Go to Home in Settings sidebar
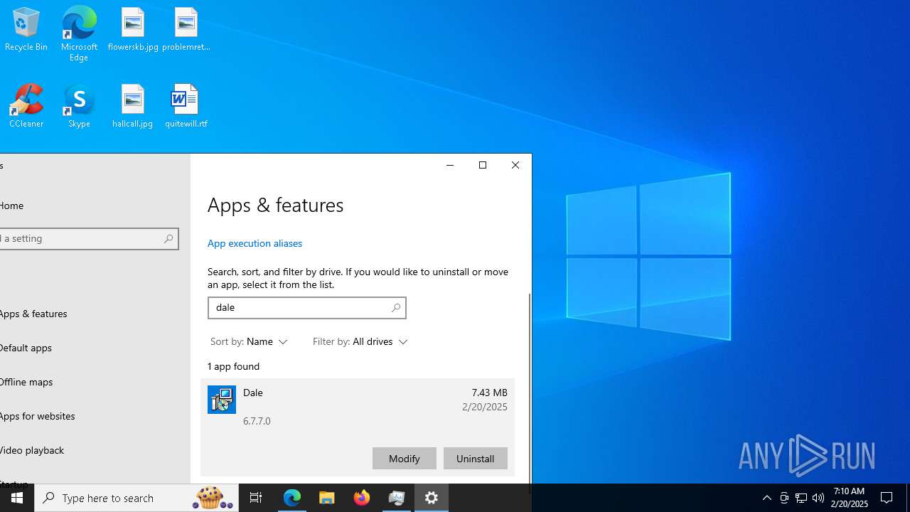Screen dimensions: 910x512 (11, 206)
